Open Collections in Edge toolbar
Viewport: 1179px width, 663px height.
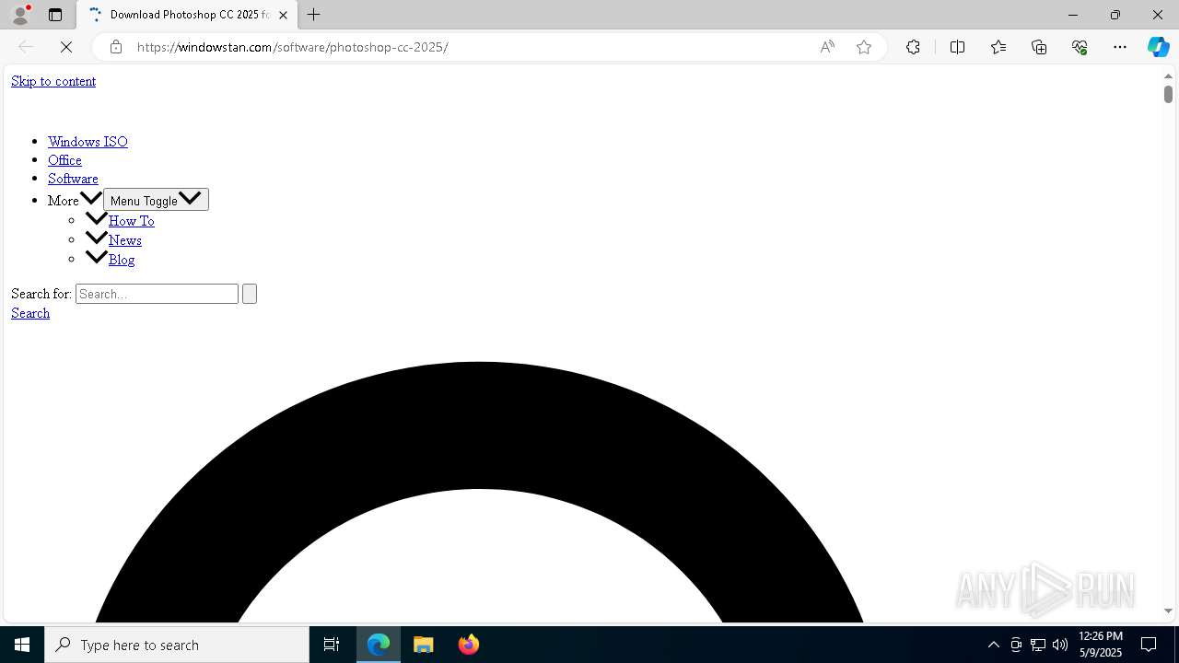(1039, 47)
